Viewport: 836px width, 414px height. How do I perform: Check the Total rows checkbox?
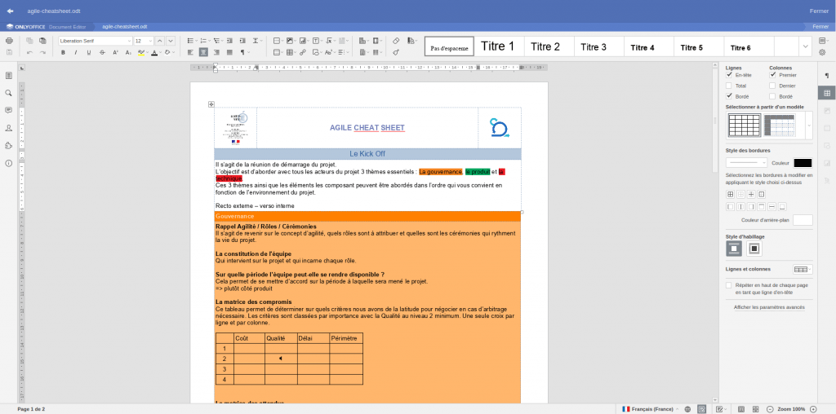pyautogui.click(x=729, y=86)
